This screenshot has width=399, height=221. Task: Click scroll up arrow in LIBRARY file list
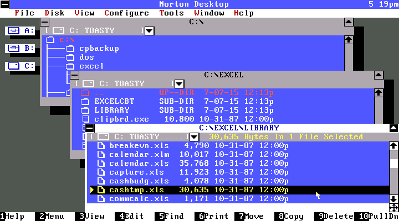click(x=393, y=146)
